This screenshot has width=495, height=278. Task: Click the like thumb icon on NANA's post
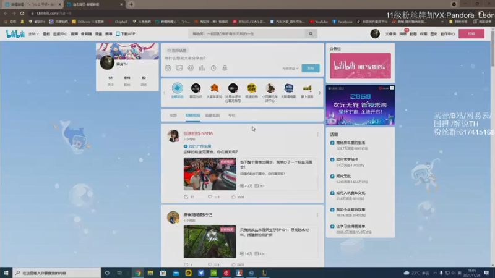tap(233, 197)
